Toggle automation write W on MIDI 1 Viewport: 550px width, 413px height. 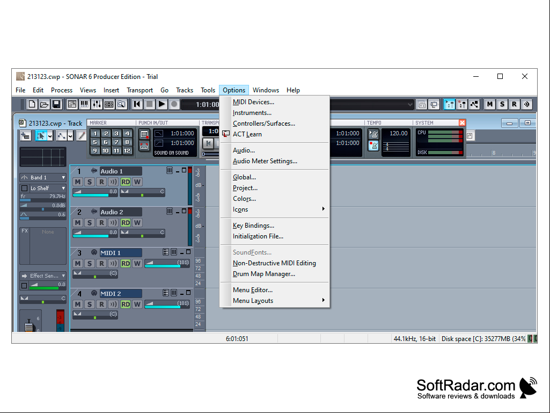(137, 263)
